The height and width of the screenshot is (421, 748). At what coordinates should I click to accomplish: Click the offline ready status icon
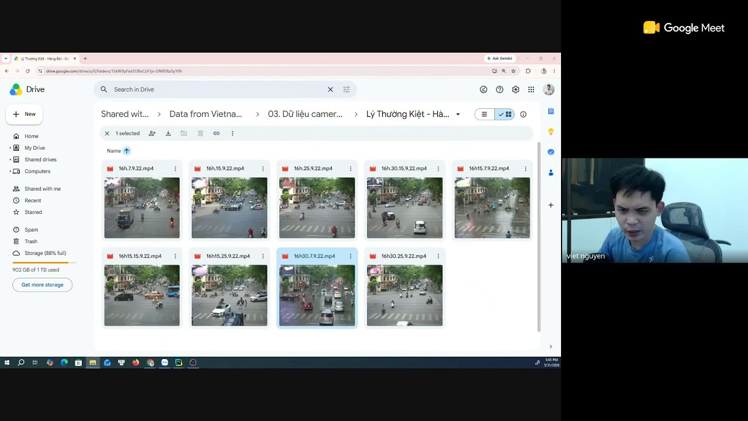[x=483, y=89]
